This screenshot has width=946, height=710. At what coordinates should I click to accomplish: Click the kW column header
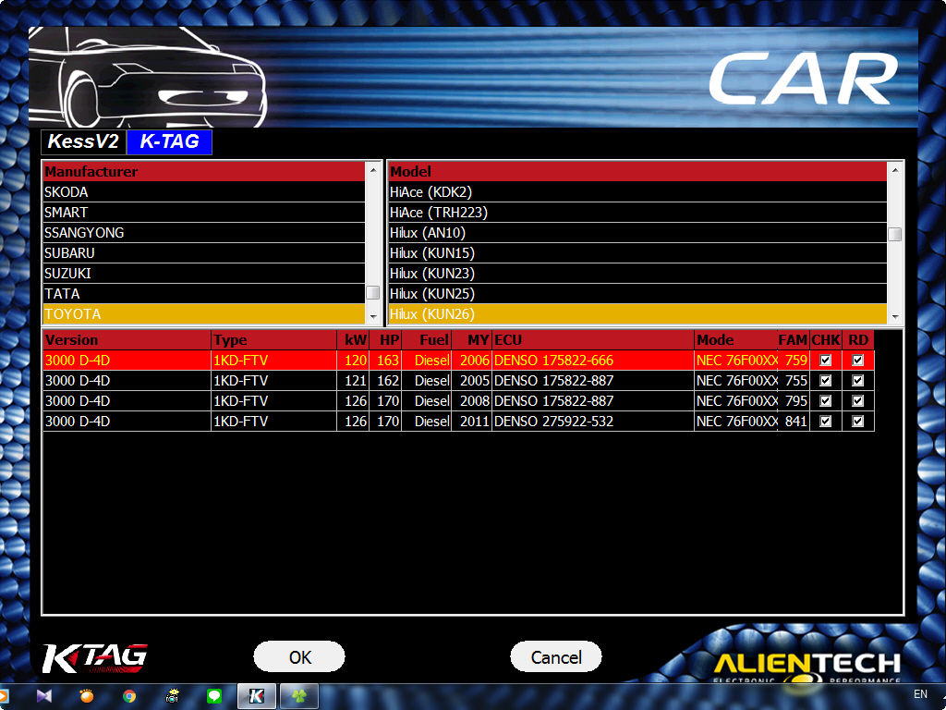click(353, 340)
